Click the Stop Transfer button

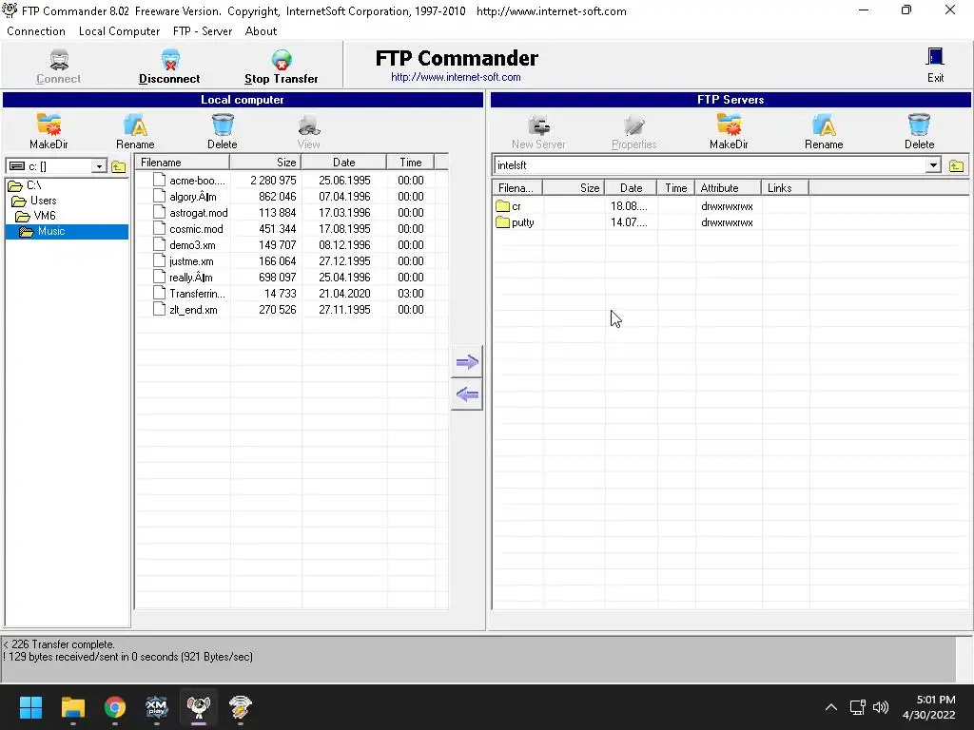click(281, 67)
